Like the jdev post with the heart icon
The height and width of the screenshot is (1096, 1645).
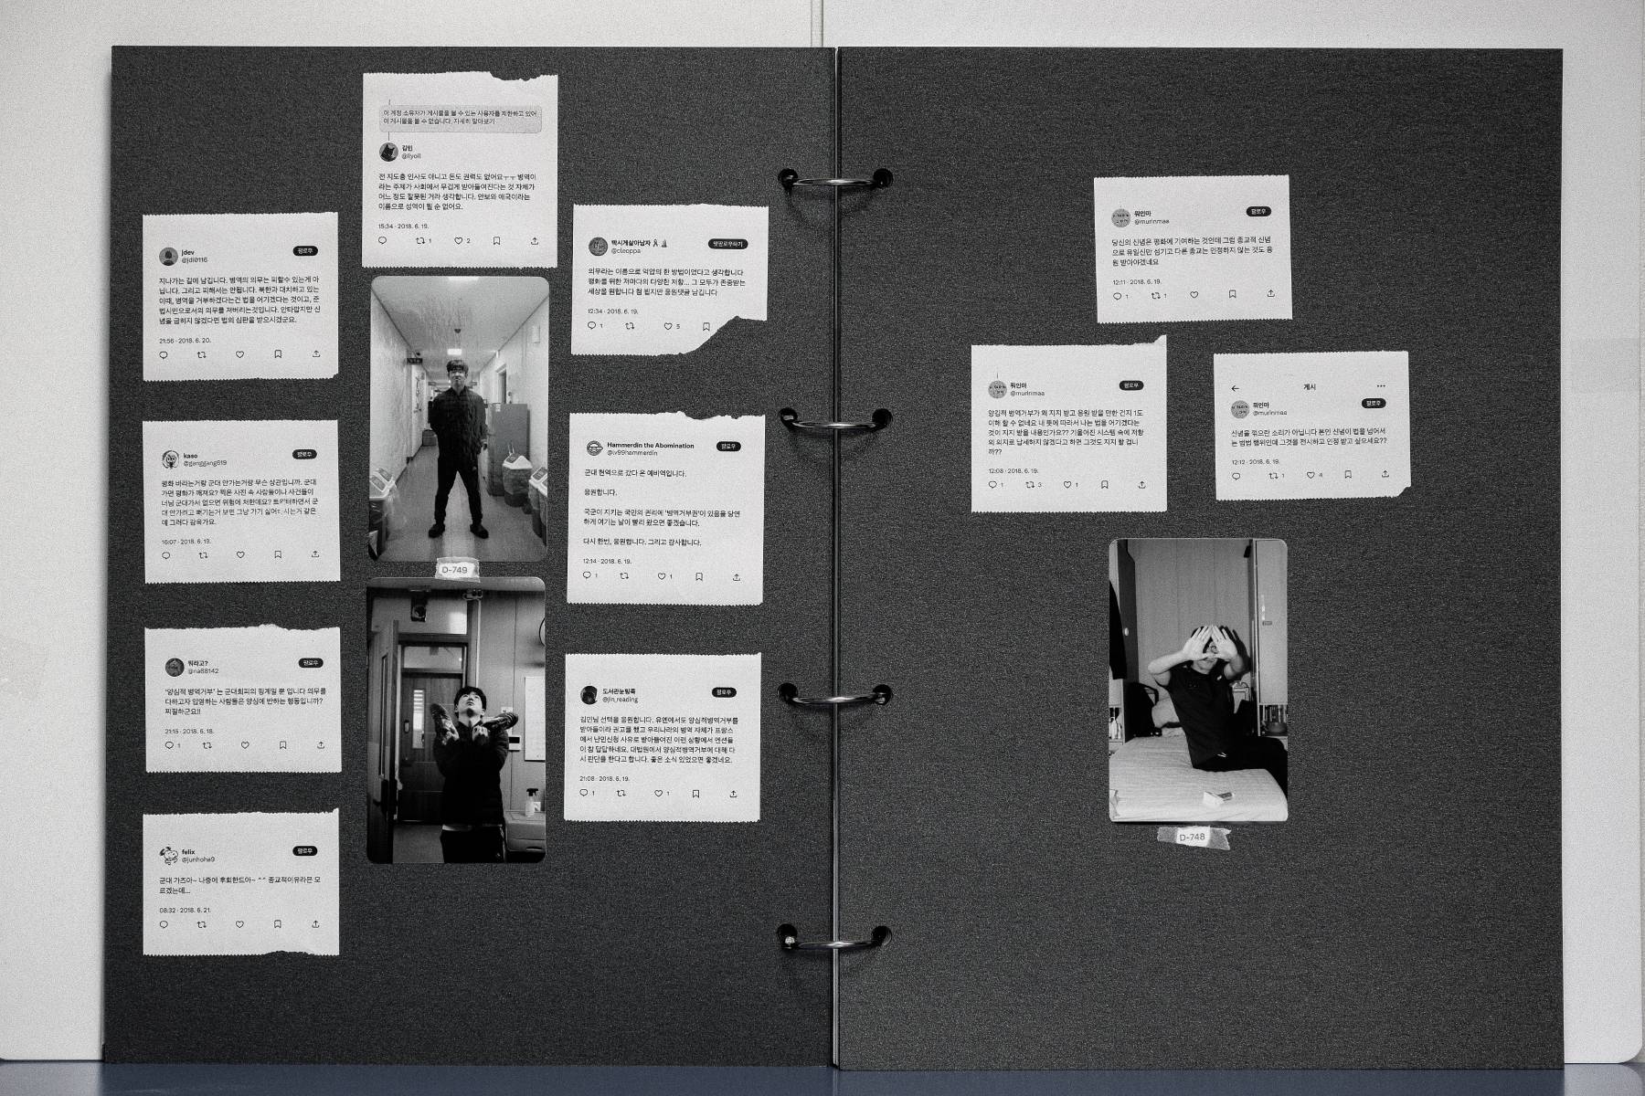tap(240, 354)
